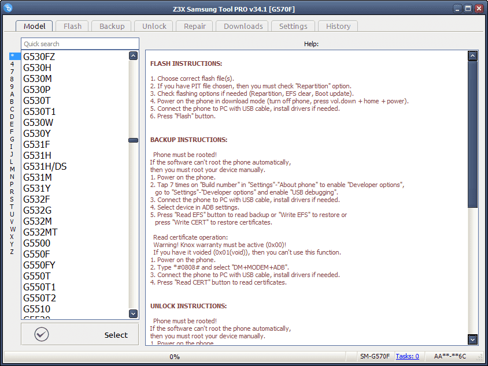
Task: Jump to index letter A
Action: click(x=12, y=94)
